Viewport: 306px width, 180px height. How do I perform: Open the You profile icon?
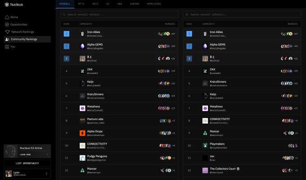pos(7,47)
